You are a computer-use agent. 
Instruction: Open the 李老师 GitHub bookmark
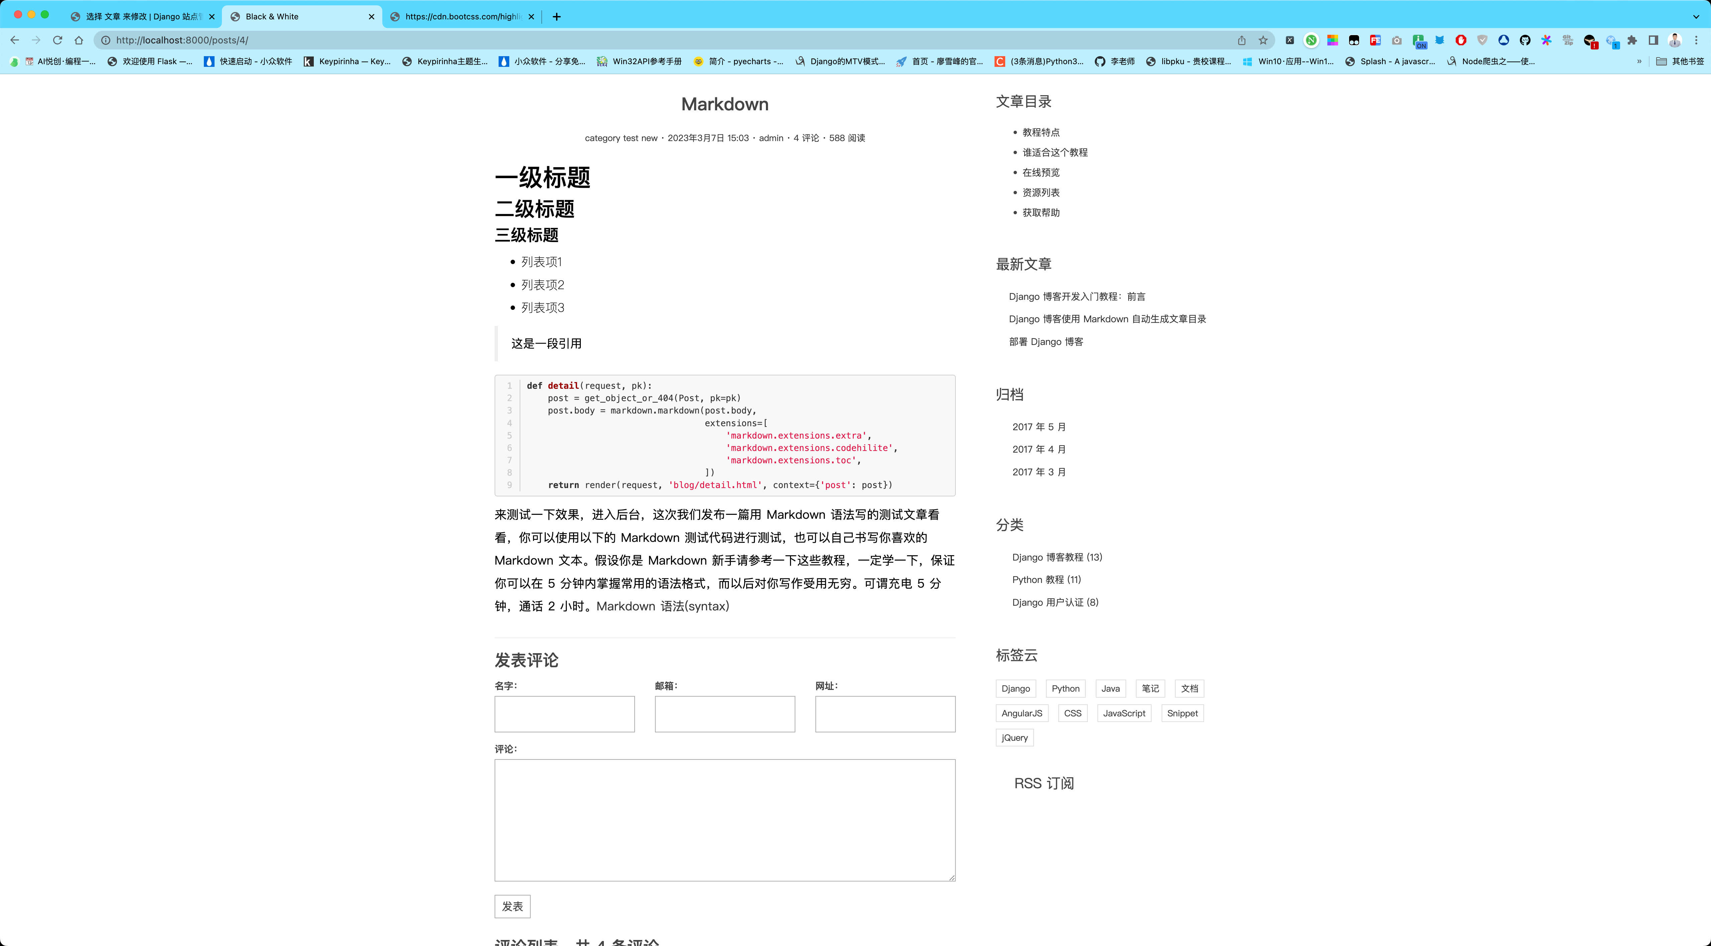point(1115,61)
